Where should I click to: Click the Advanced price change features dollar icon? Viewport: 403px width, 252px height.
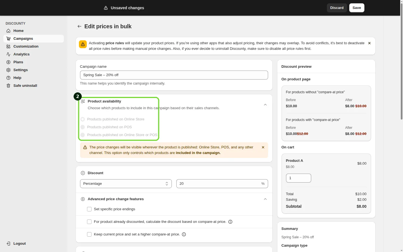click(x=83, y=199)
